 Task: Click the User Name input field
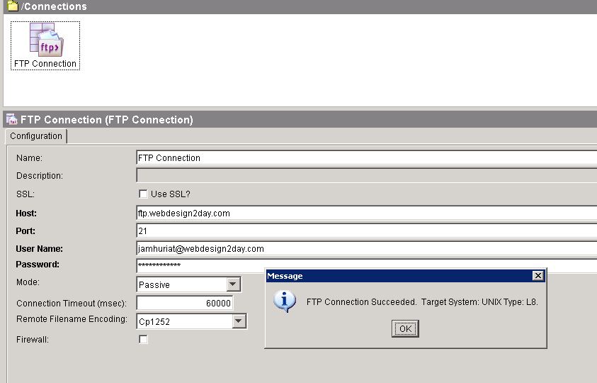coord(367,248)
